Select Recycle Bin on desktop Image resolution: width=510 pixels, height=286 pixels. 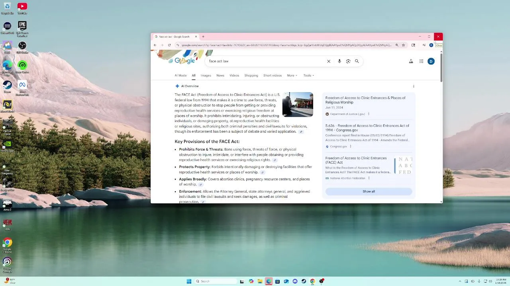[7, 8]
